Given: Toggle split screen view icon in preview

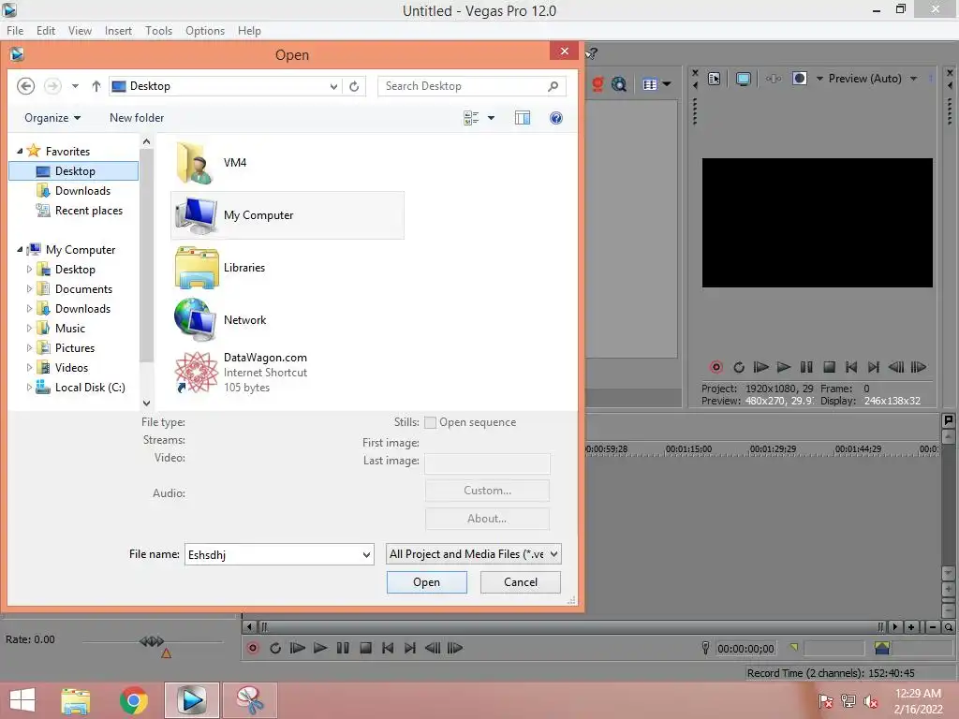Looking at the screenshot, I should click(800, 79).
